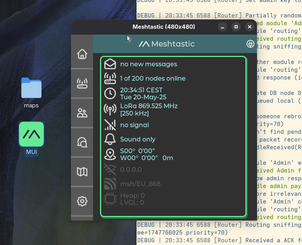Click the clock icon beside the time

coord(110,93)
